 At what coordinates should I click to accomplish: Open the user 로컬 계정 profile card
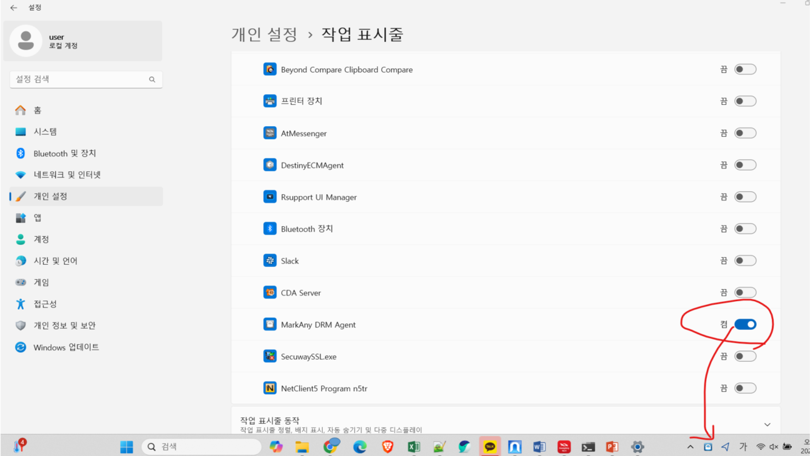[x=83, y=41]
